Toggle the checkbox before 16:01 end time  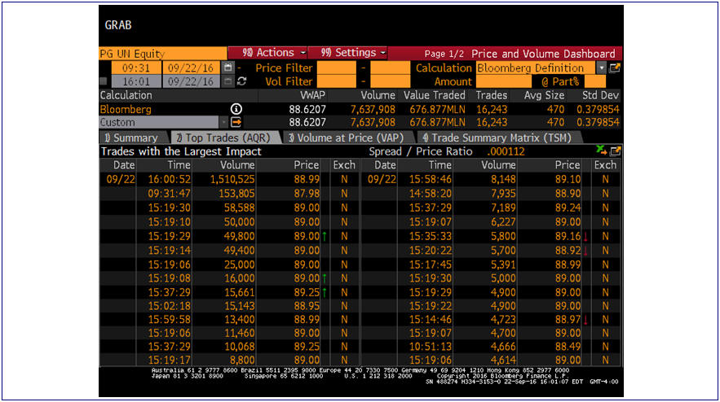tap(103, 81)
